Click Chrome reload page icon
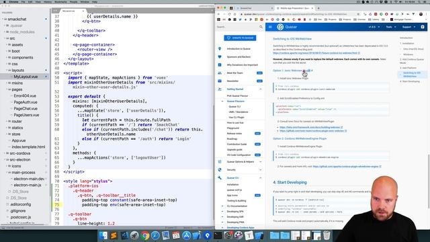The image size is (430, 242). click(229, 14)
